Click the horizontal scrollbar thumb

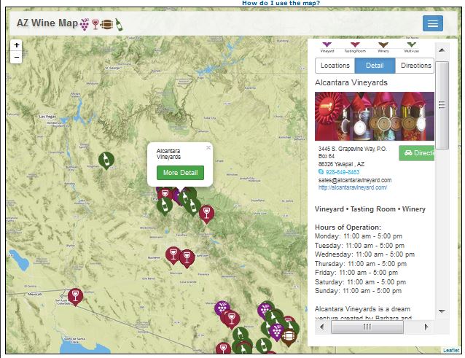367,327
